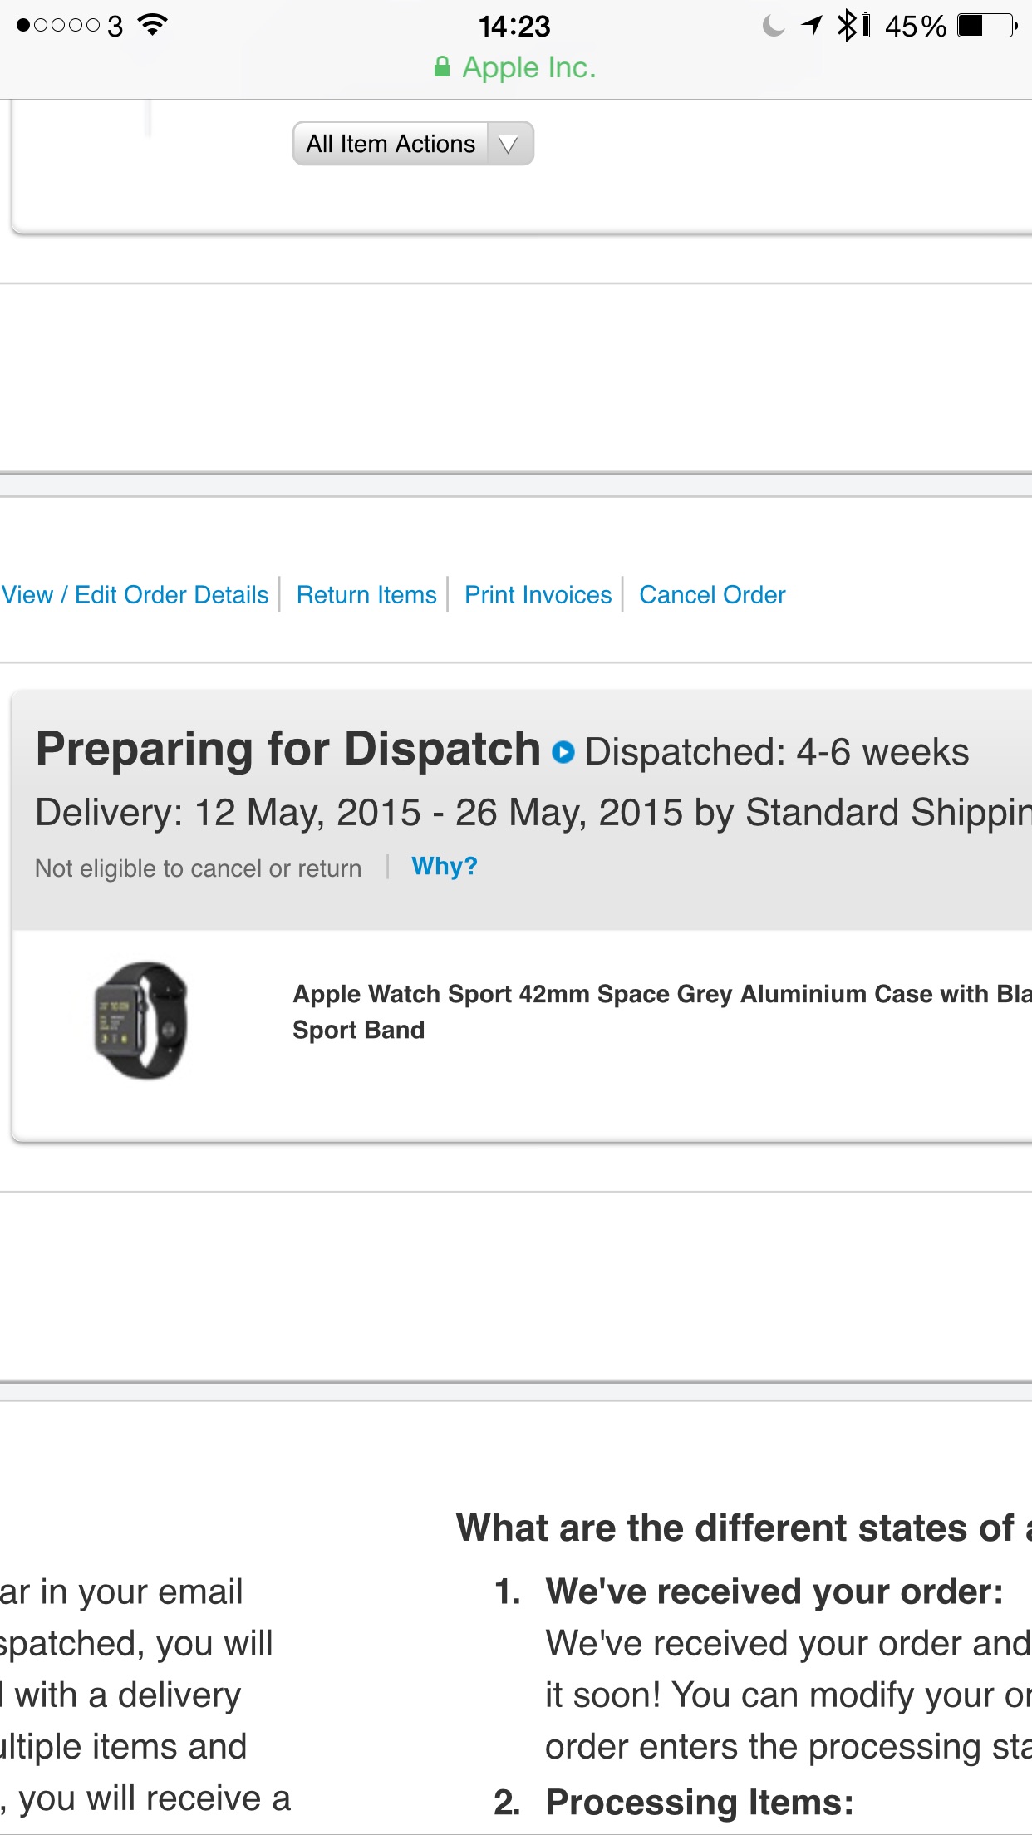Tap the Apple Inc. address bar title

coord(529,67)
